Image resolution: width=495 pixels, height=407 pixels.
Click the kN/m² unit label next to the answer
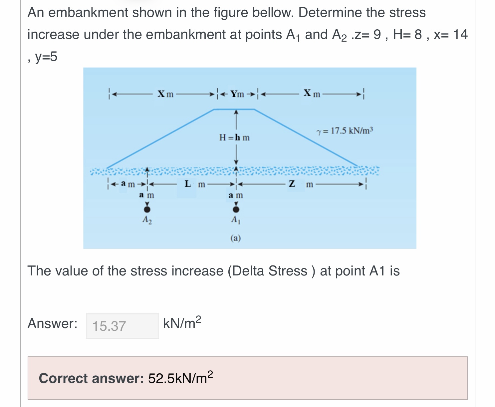click(181, 322)
